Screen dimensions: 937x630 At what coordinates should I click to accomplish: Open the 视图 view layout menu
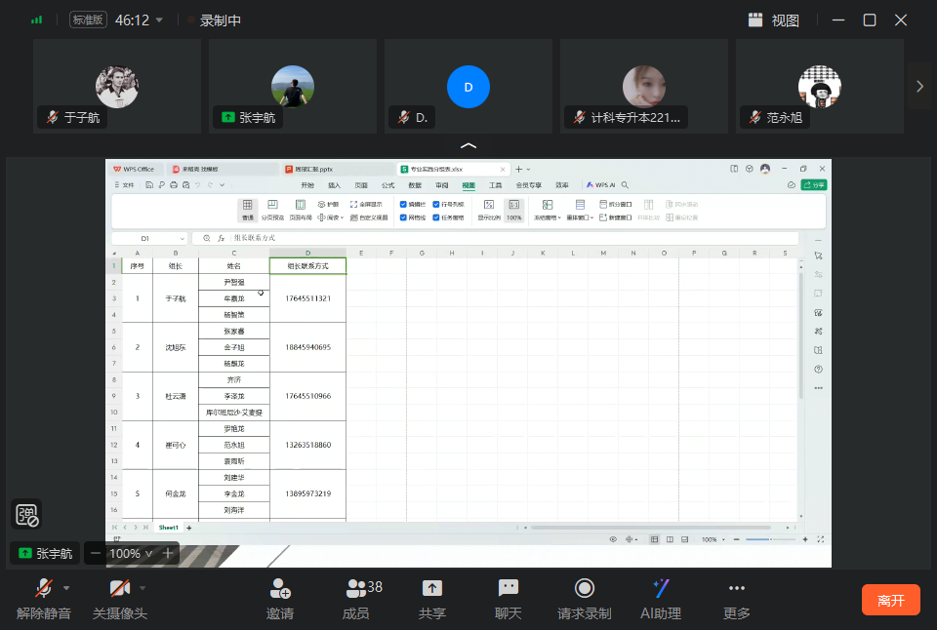tap(774, 20)
